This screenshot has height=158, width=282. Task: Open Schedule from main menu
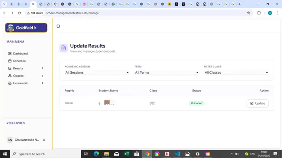coord(19,61)
